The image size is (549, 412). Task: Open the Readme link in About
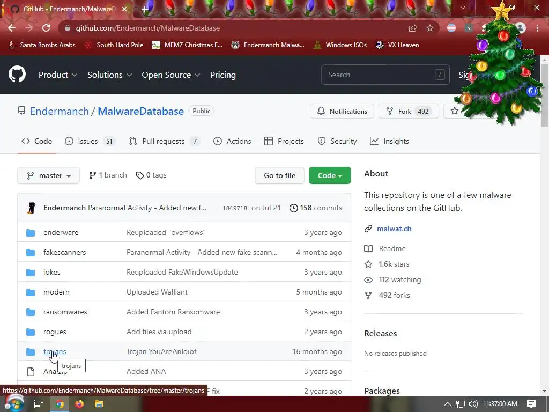pos(392,248)
